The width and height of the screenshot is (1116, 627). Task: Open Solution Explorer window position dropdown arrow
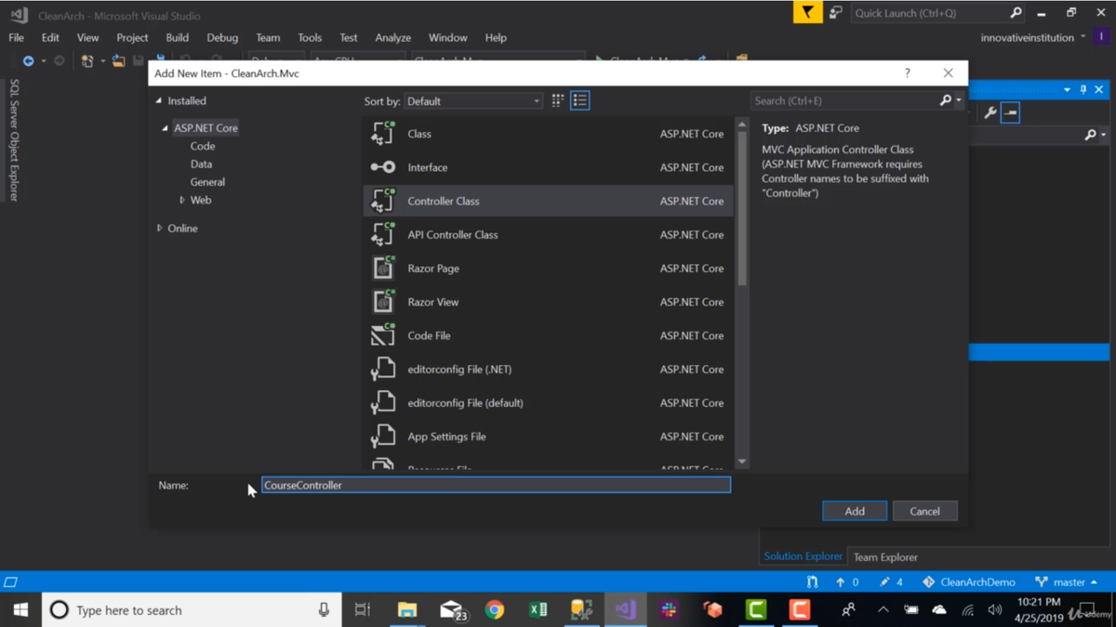(x=1067, y=90)
